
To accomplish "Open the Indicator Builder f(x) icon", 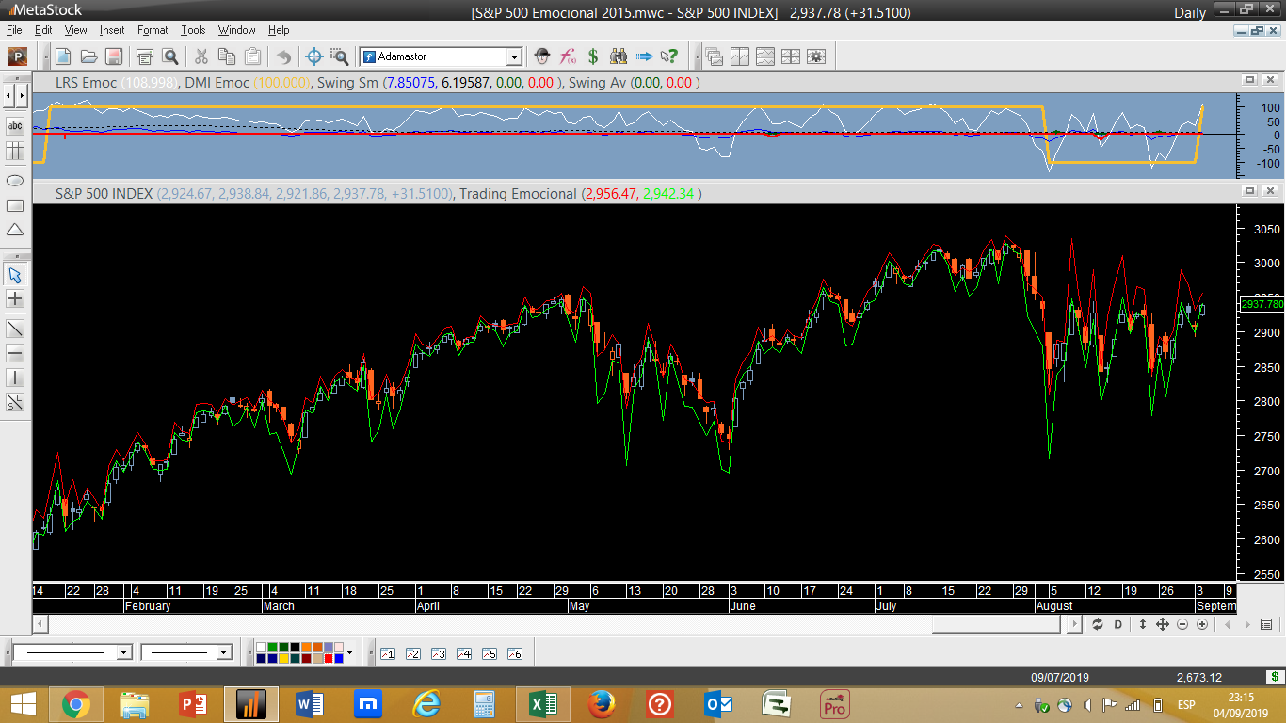I will click(568, 56).
